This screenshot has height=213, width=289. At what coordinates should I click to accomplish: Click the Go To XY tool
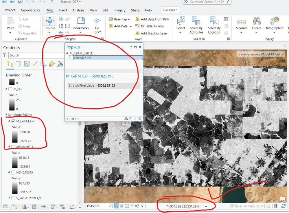tap(97, 25)
